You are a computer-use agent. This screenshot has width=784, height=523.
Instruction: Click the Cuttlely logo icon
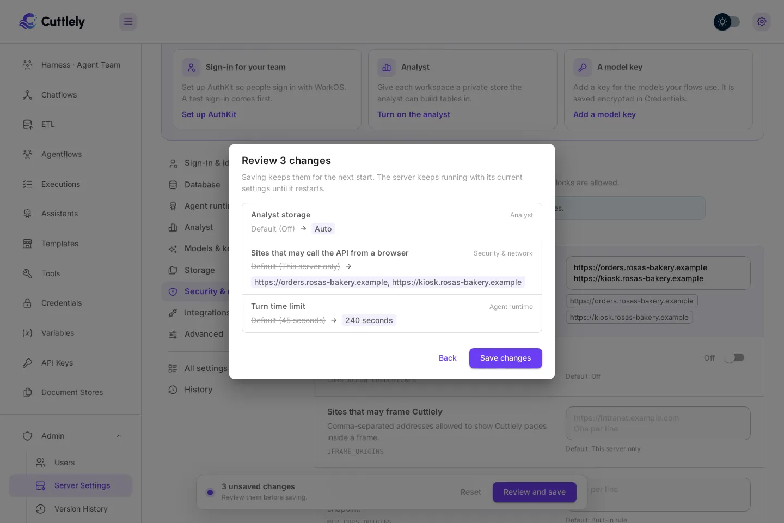[27, 21]
